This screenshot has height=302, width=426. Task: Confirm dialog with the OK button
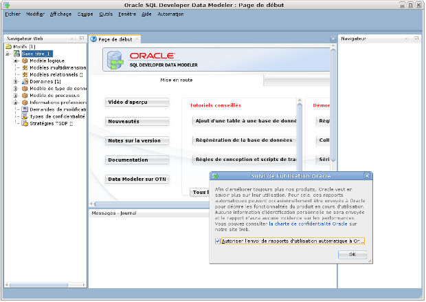pyautogui.click(x=352, y=255)
